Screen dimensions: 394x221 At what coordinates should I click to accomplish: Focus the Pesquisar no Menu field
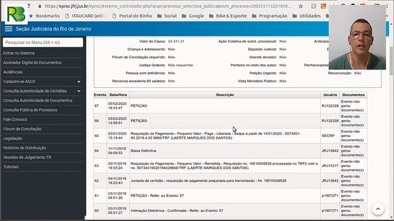43,42
